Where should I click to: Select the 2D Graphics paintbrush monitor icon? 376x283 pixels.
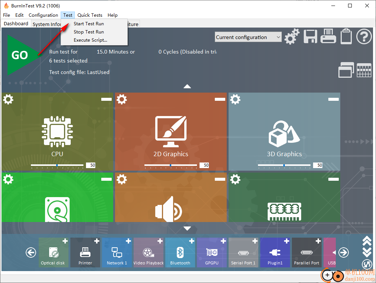pos(171,132)
